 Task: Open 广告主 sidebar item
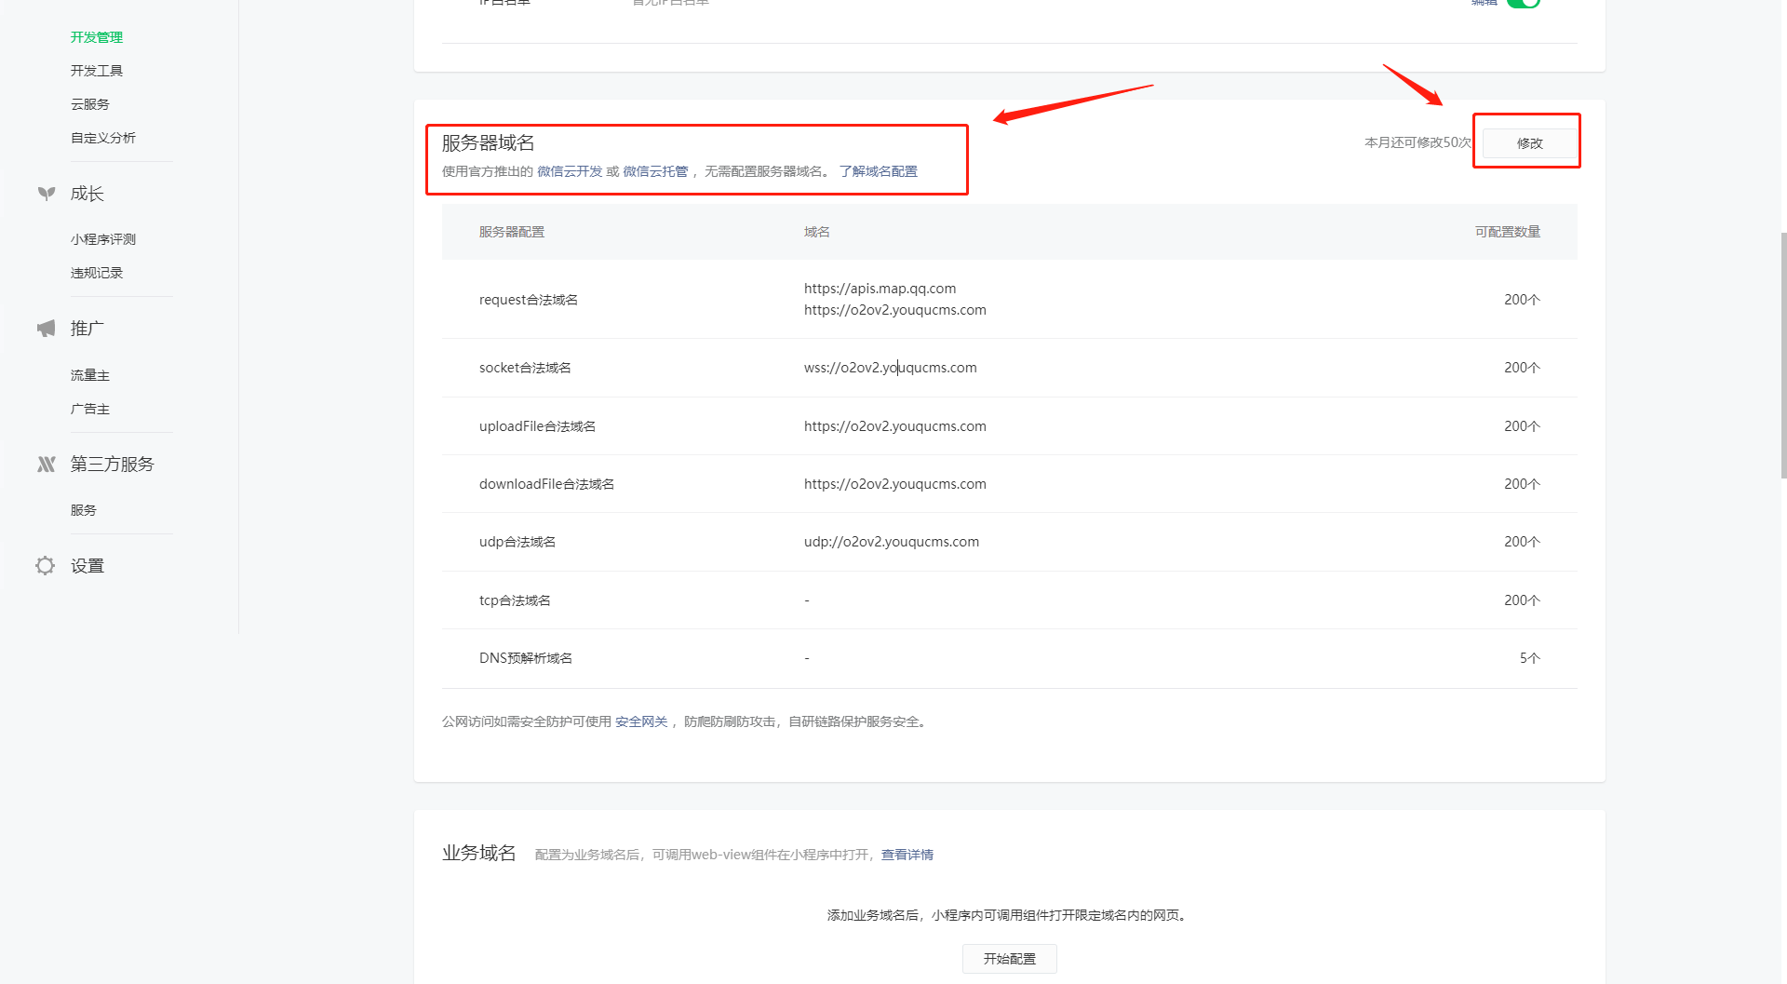pos(90,409)
